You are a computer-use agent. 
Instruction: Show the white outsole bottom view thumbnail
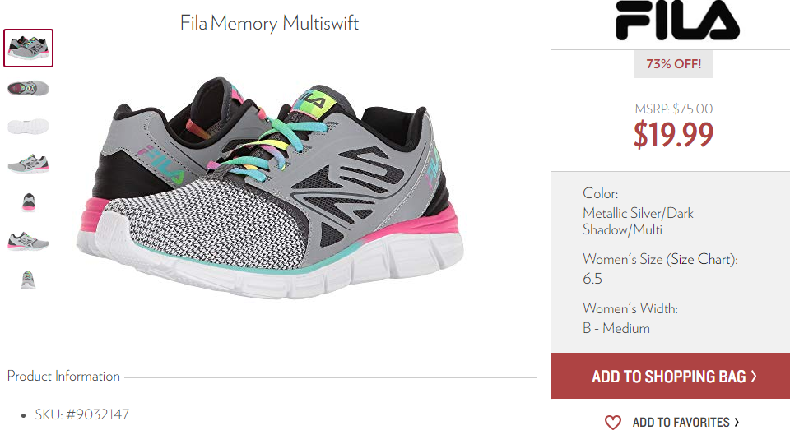[x=28, y=126]
